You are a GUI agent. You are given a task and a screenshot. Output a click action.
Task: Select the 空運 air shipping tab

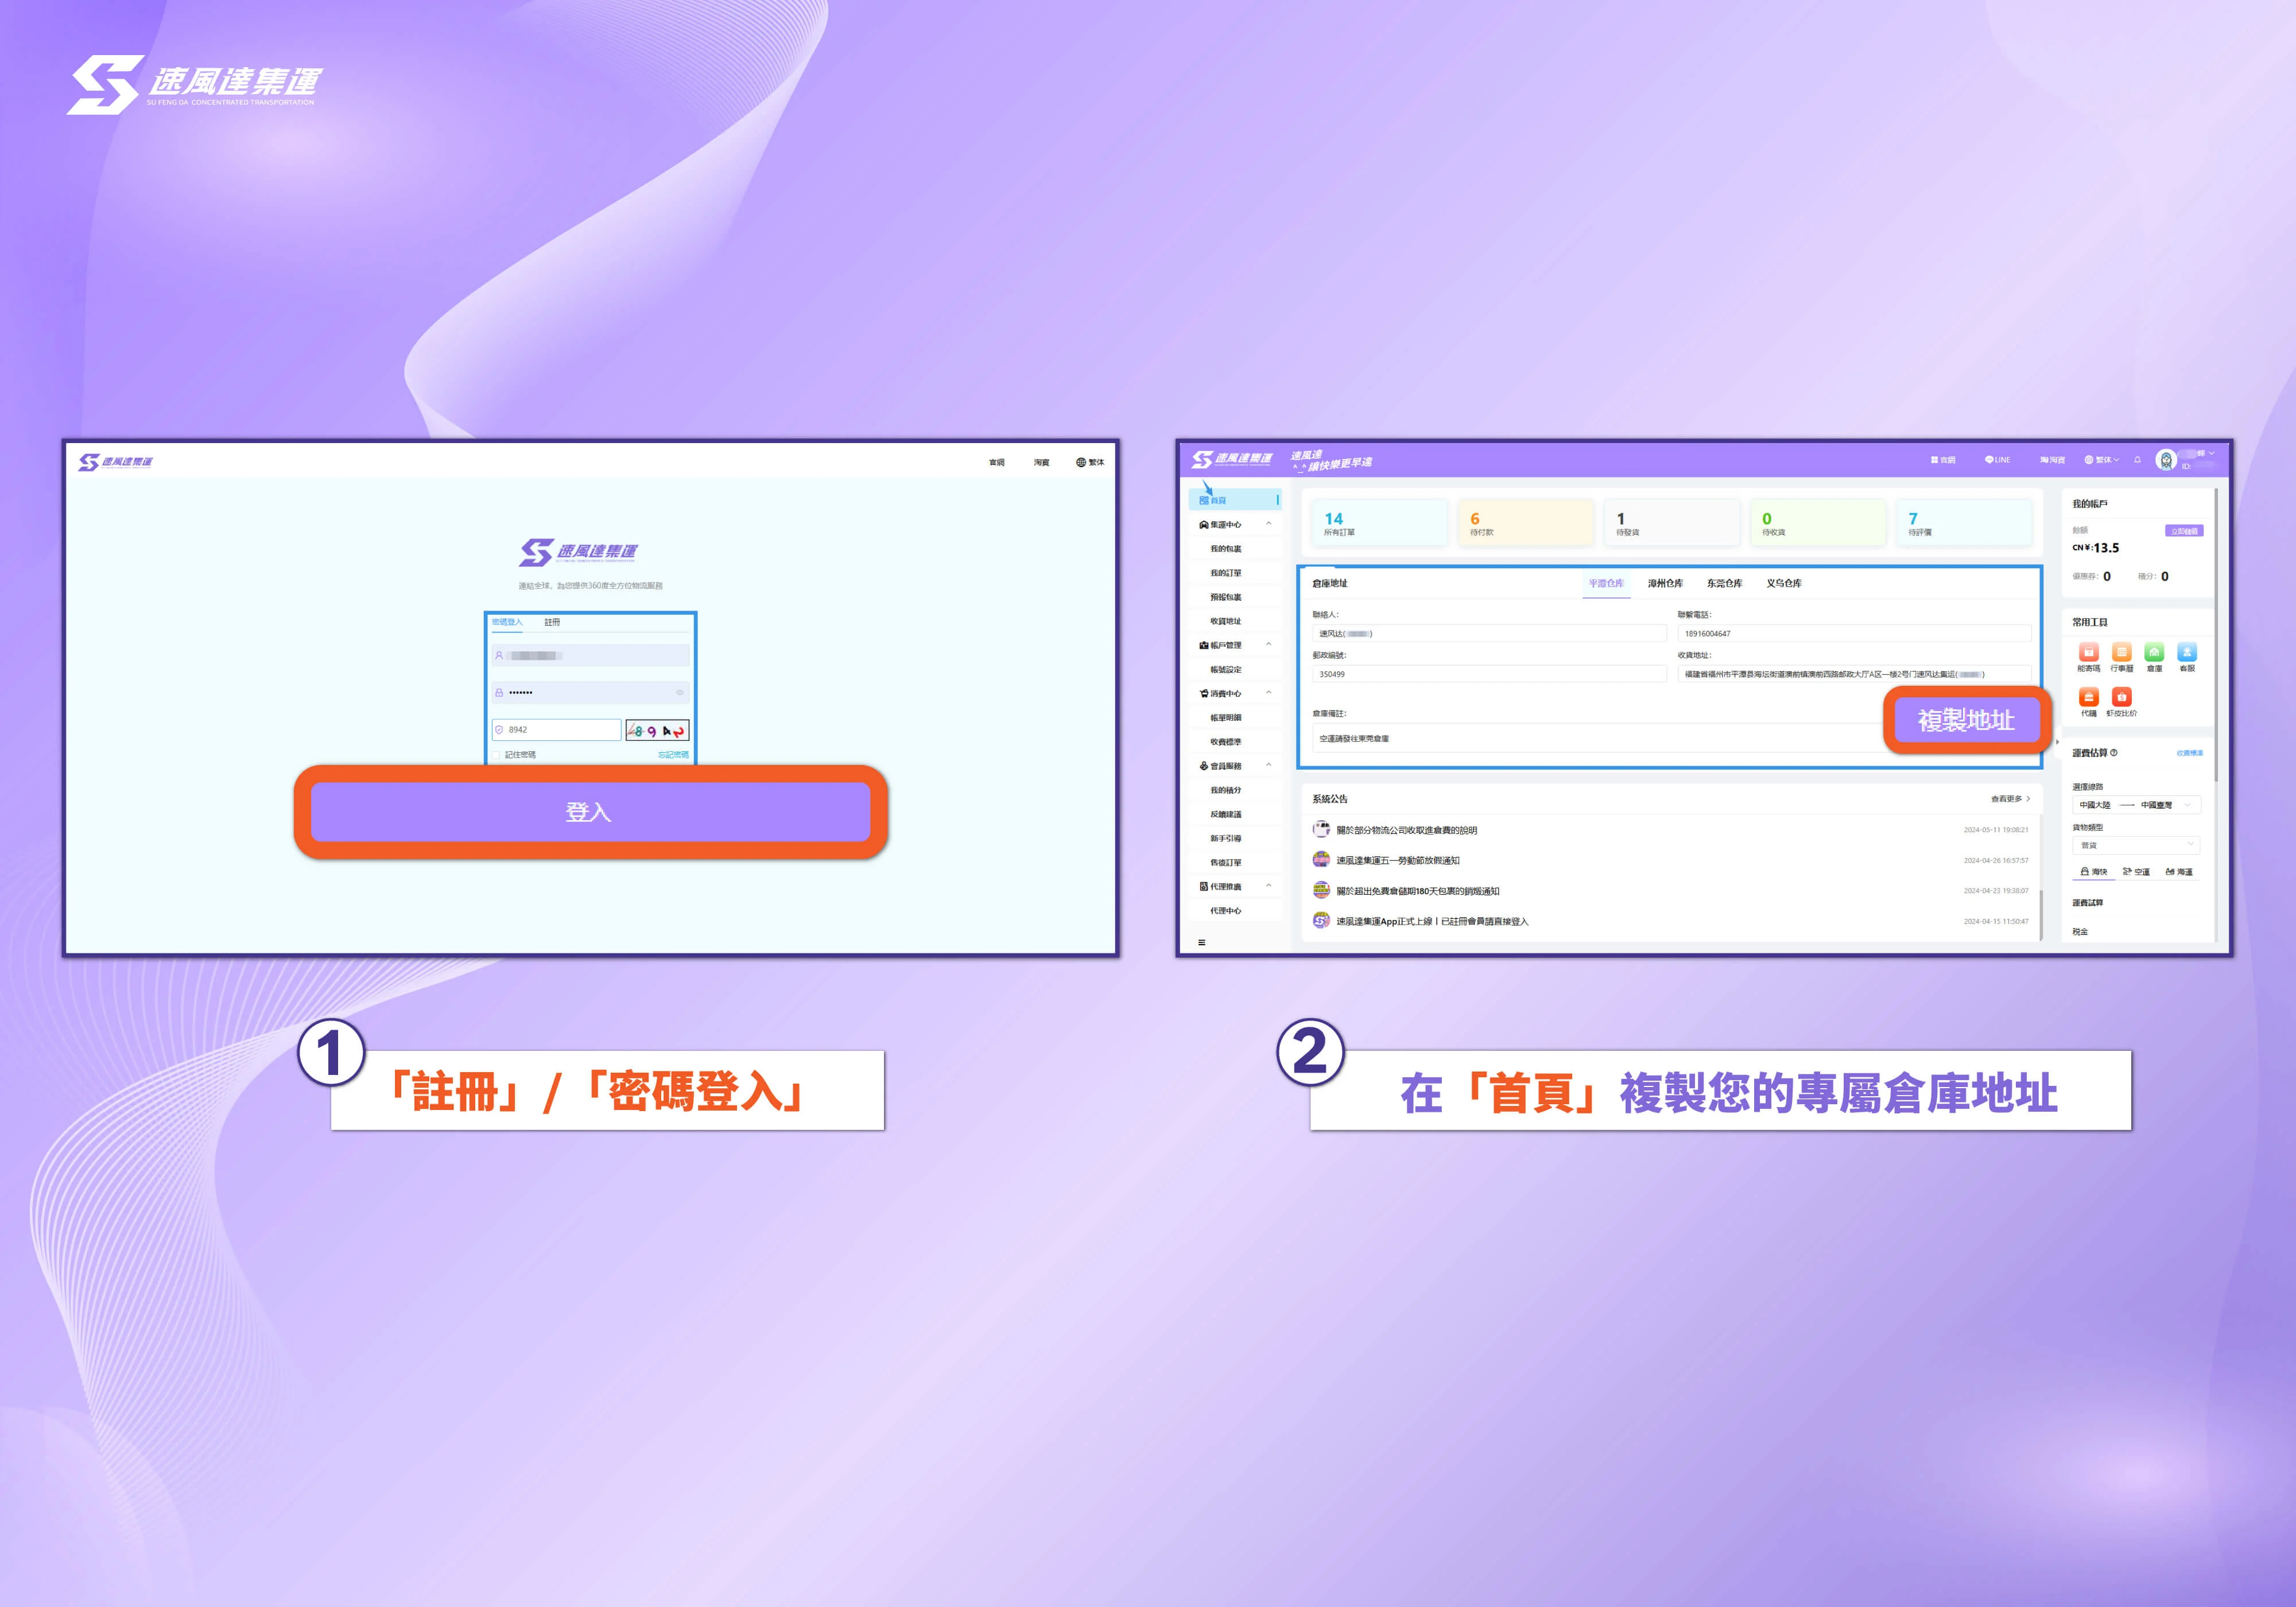[x=2136, y=872]
